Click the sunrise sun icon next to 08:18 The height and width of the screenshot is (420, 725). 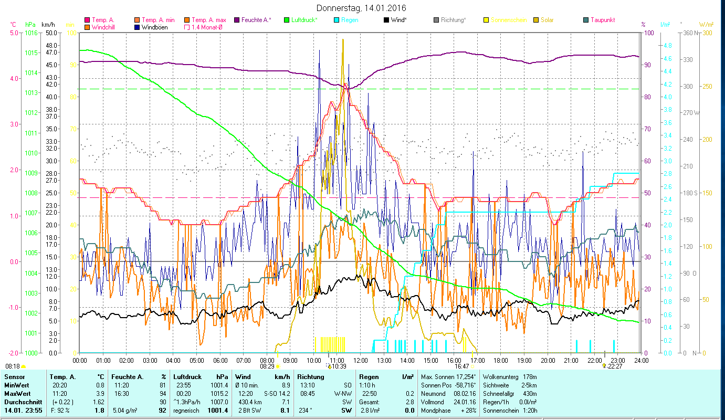pos(23,366)
